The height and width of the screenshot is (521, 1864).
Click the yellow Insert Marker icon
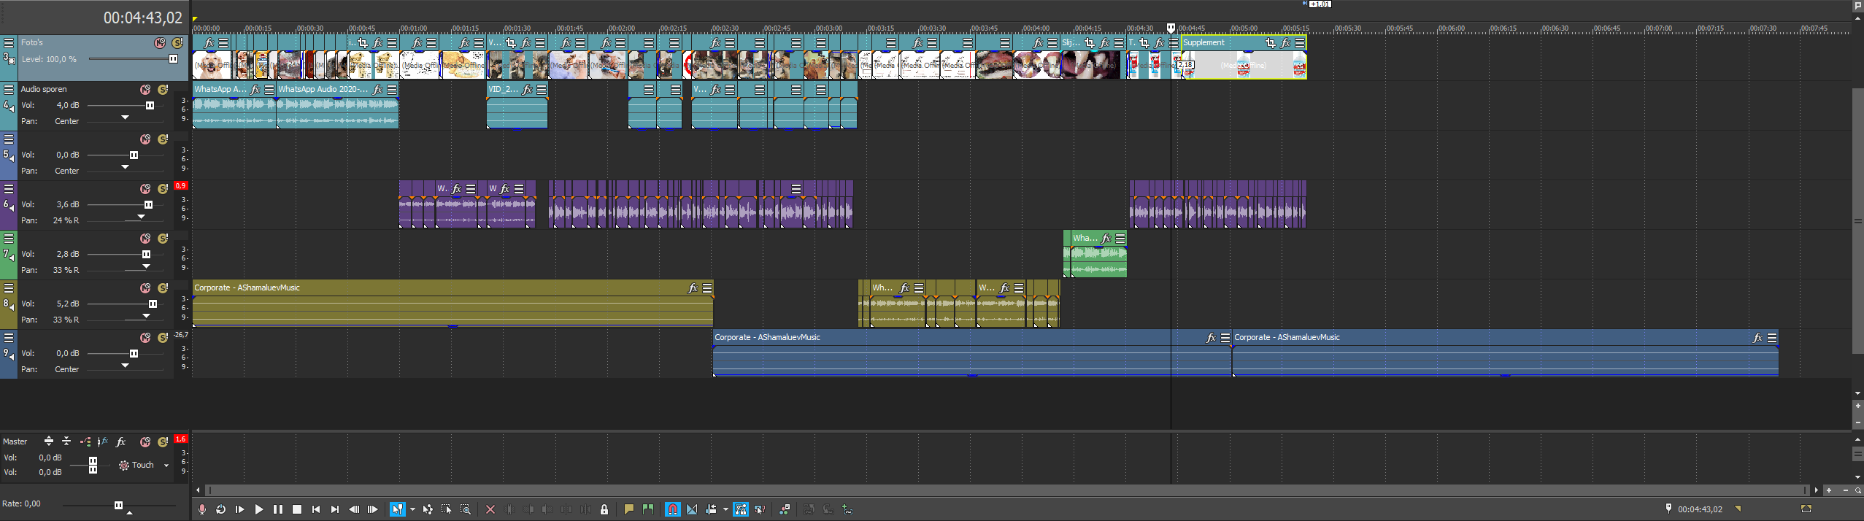(x=628, y=509)
